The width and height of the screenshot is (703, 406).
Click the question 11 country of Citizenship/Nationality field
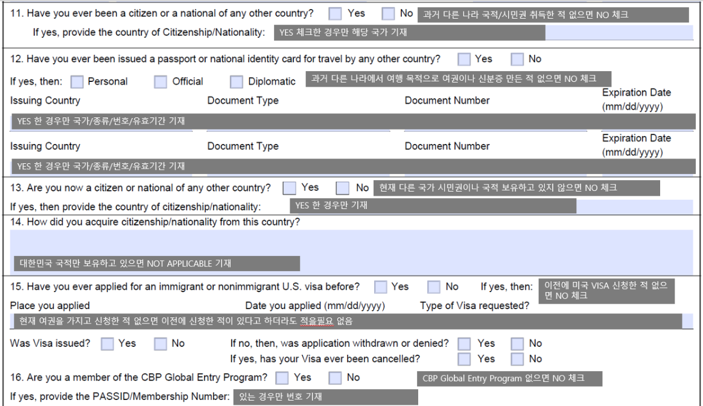483,33
